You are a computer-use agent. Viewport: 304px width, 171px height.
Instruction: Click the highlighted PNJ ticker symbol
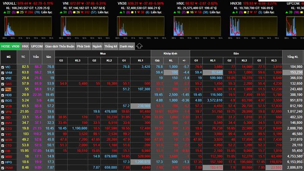click(x=8, y=89)
